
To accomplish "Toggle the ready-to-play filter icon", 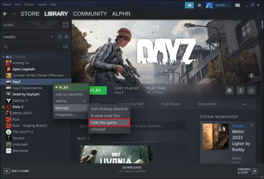I will [67, 37].
